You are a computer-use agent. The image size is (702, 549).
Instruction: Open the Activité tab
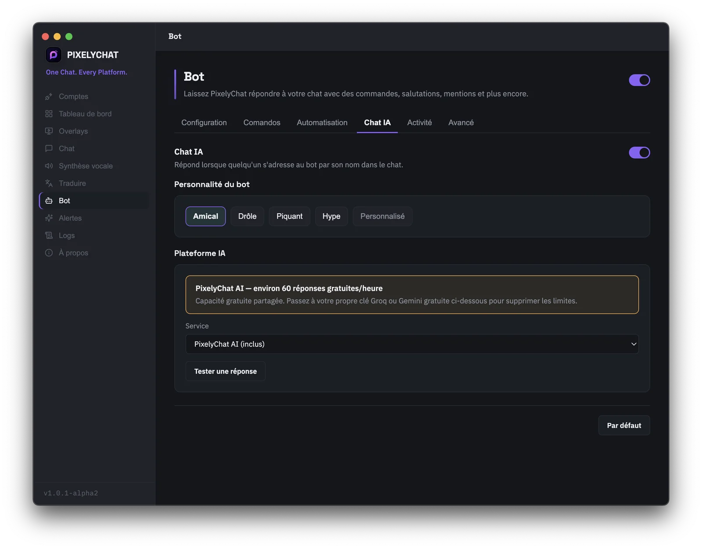[419, 122]
